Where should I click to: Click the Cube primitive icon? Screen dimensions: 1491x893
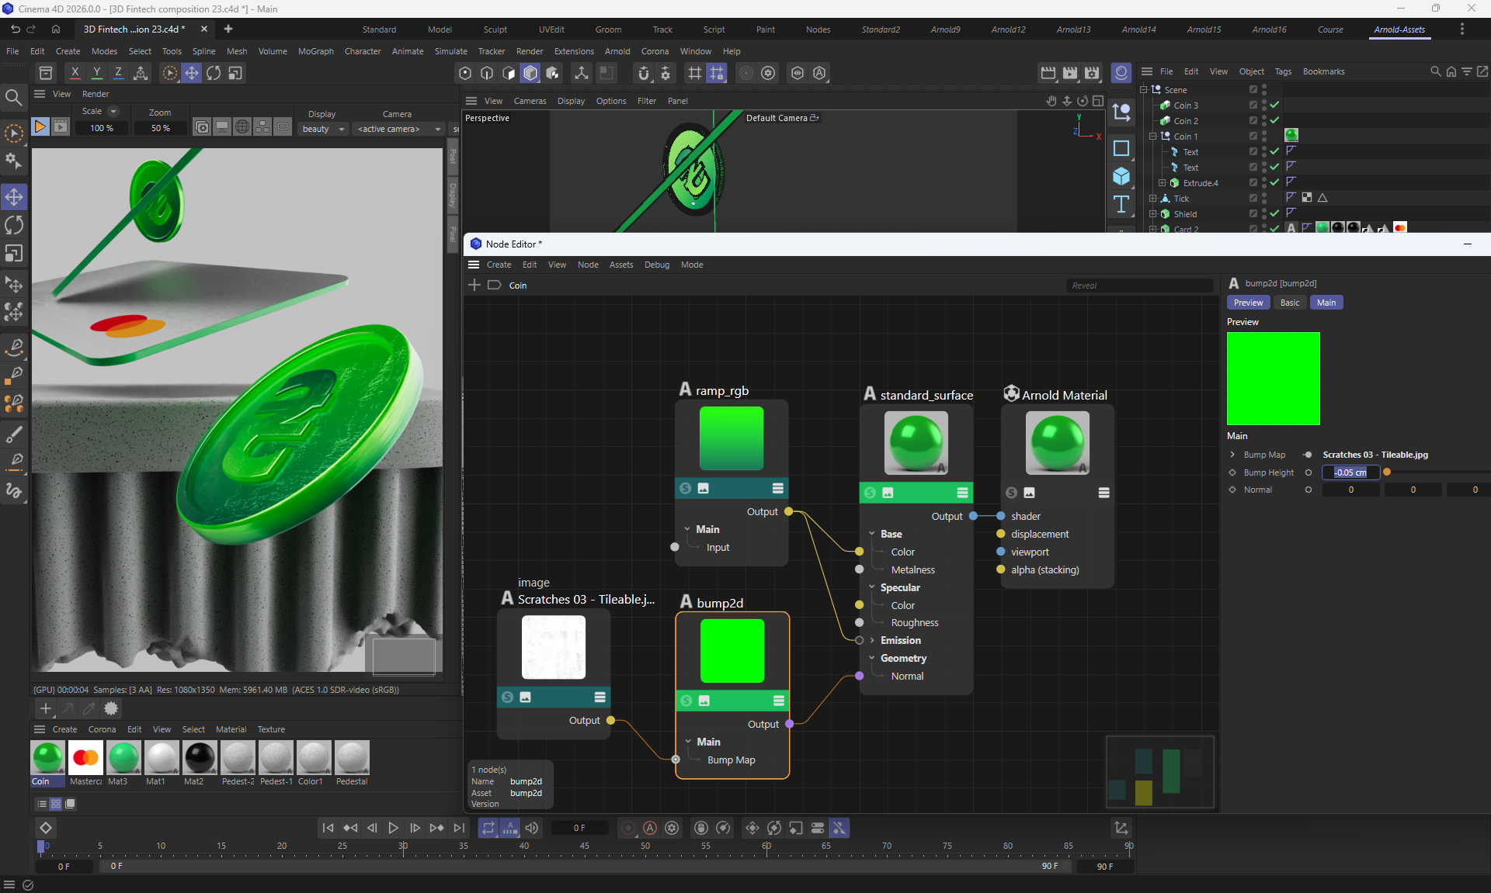click(1121, 176)
